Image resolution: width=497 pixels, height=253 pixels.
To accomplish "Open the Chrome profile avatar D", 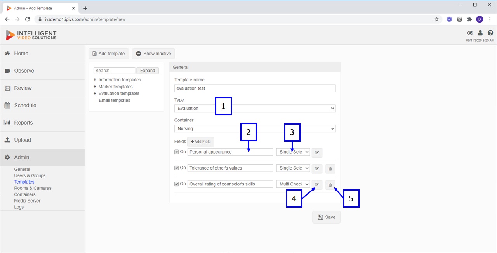I will tap(480, 19).
